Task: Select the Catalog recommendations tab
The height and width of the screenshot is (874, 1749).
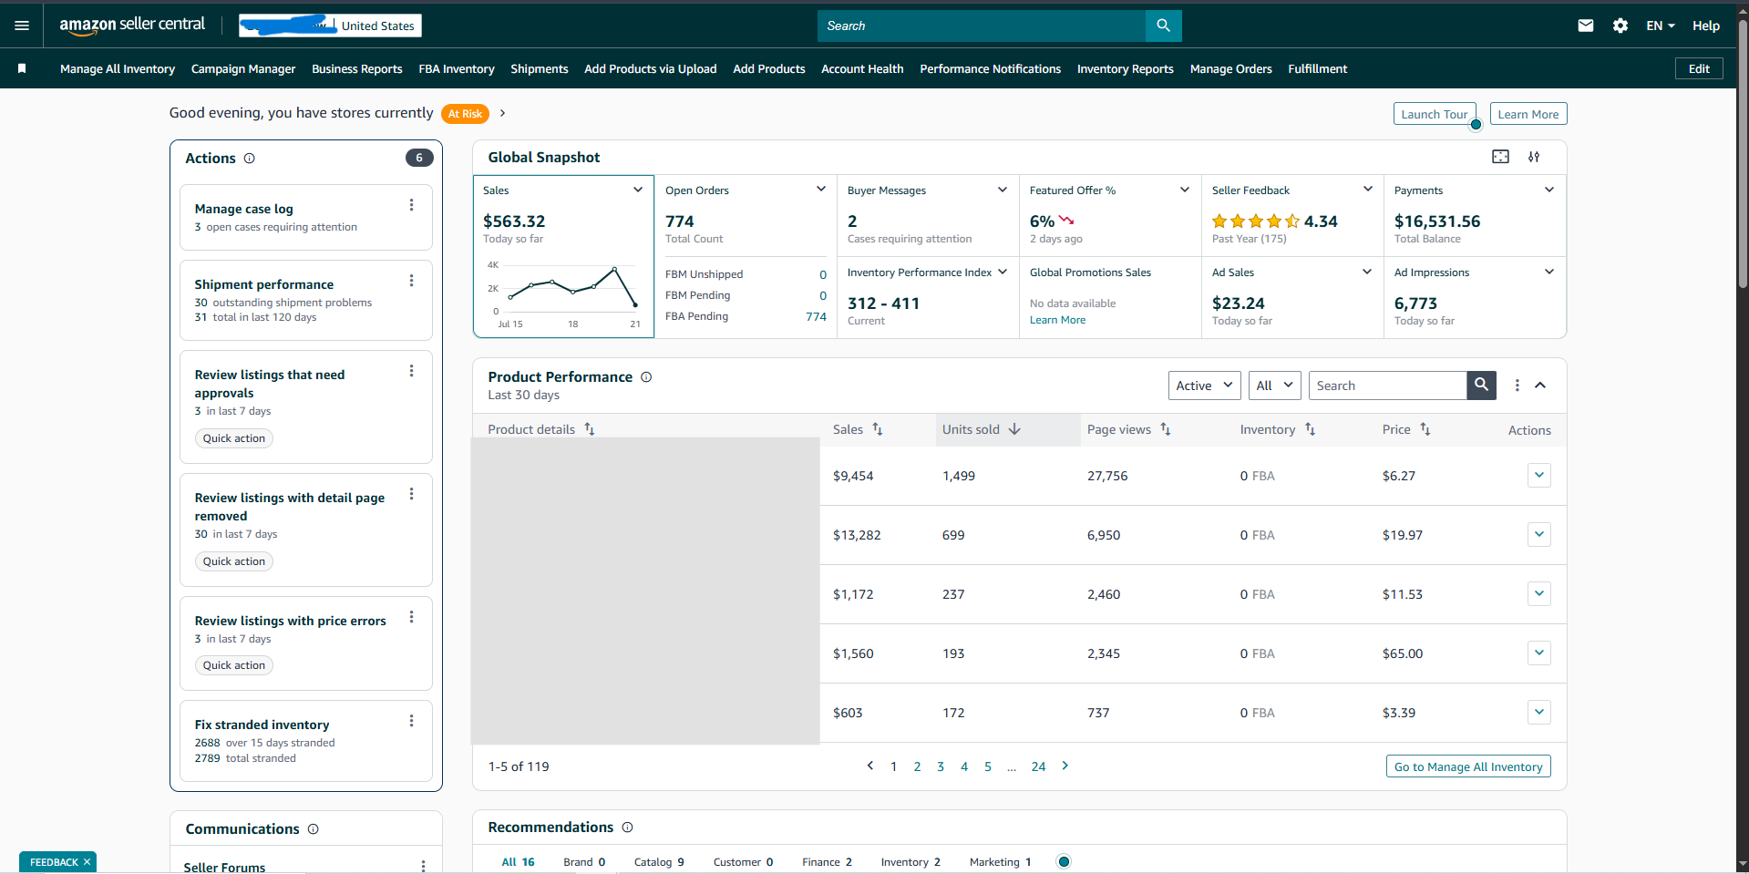Action: [658, 862]
